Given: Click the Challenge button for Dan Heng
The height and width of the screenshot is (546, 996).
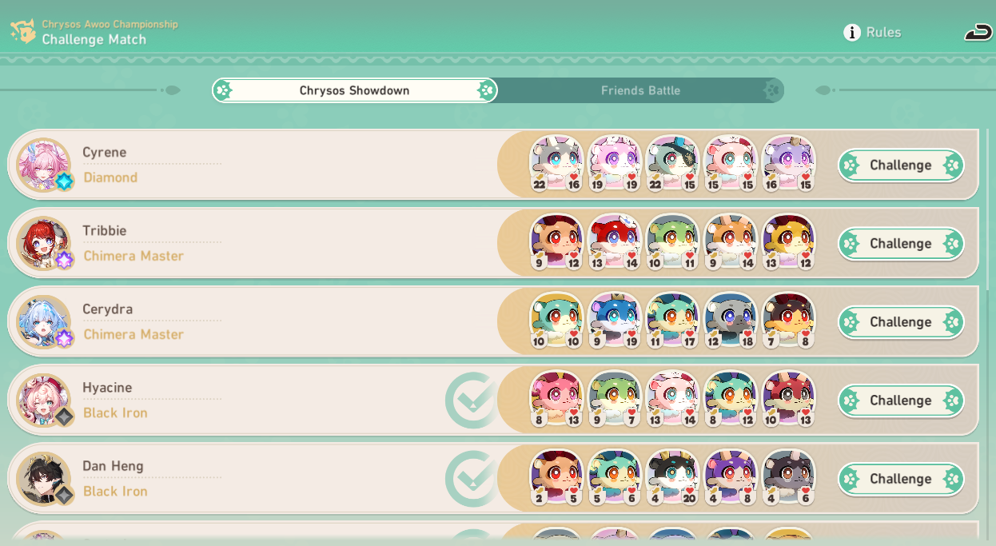Looking at the screenshot, I should coord(901,479).
